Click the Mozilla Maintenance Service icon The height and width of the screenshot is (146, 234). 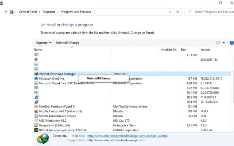36,116
